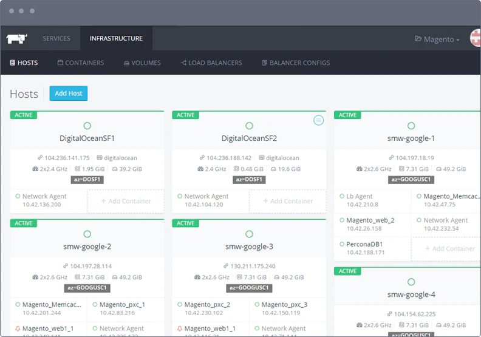Click smw-google-3 host state circle icon
This screenshot has width=481, height=337.
249,234
